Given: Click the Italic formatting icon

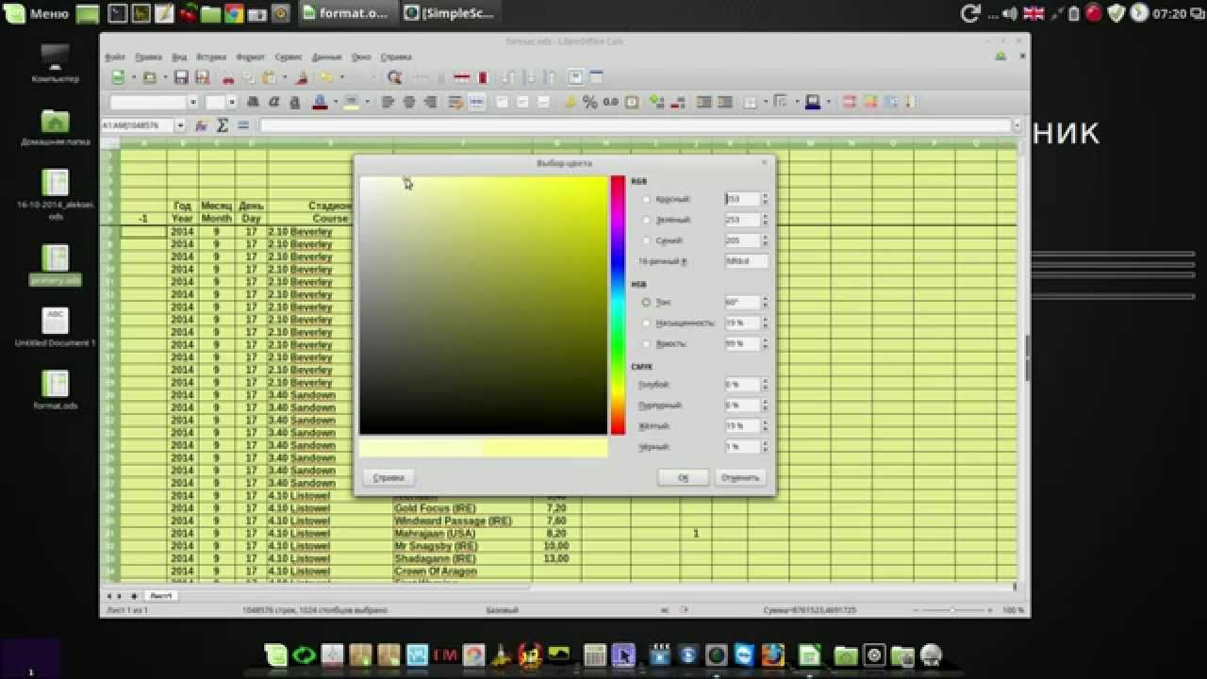Looking at the screenshot, I should click(x=273, y=102).
